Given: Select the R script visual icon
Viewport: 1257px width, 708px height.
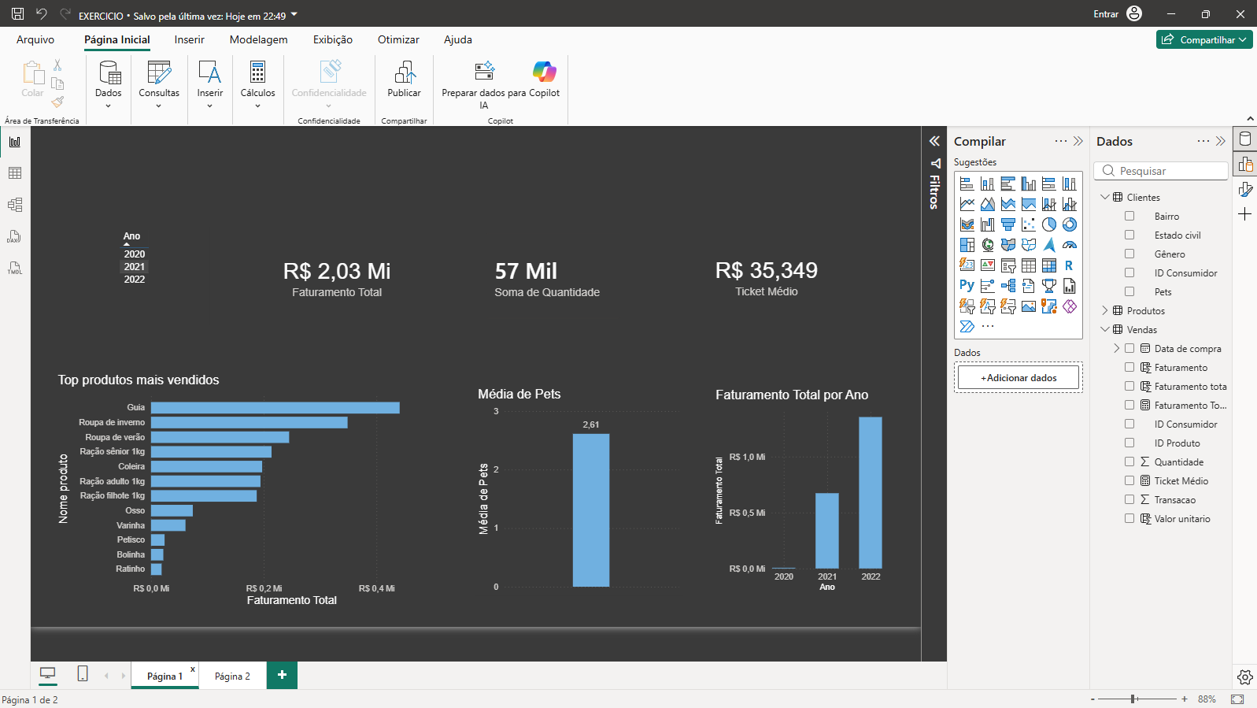Looking at the screenshot, I should tap(1070, 265).
